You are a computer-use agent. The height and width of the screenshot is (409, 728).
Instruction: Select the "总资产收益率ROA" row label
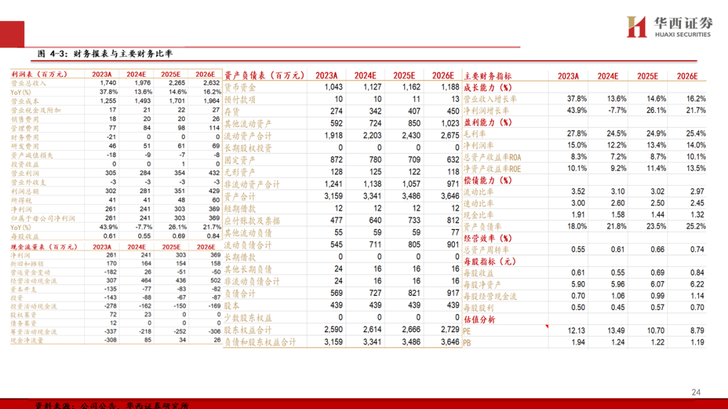coord(492,157)
